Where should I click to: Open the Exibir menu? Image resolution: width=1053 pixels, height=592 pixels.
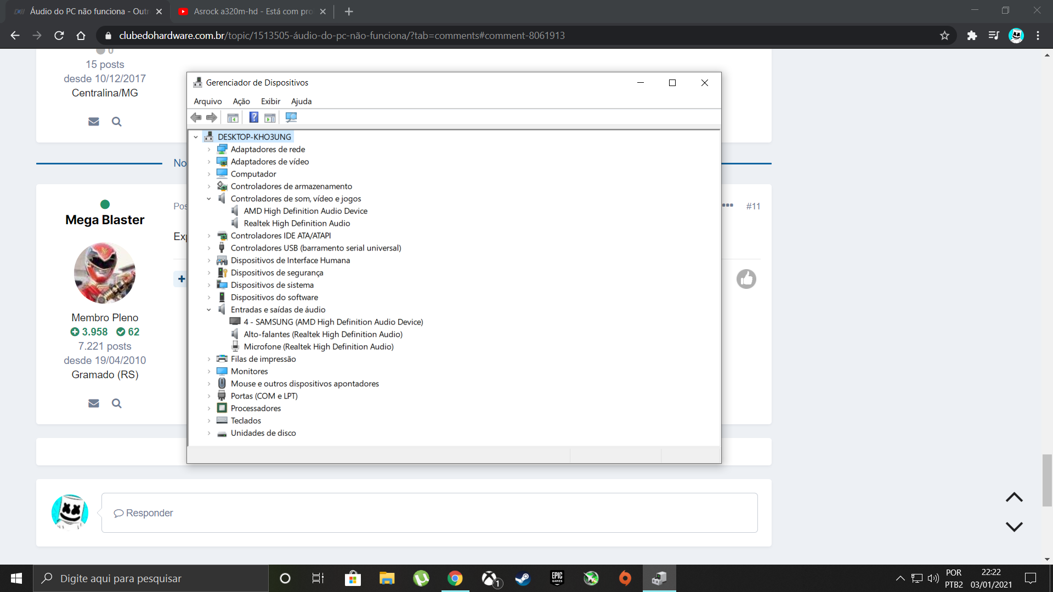(x=270, y=101)
